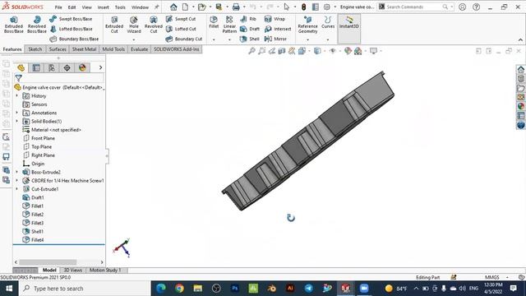Select the Extruded Boss/Base tool
This screenshot has width=526, height=296.
13,25
